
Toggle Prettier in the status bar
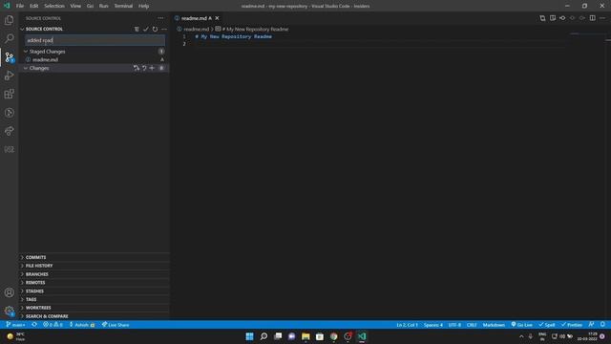coord(572,325)
